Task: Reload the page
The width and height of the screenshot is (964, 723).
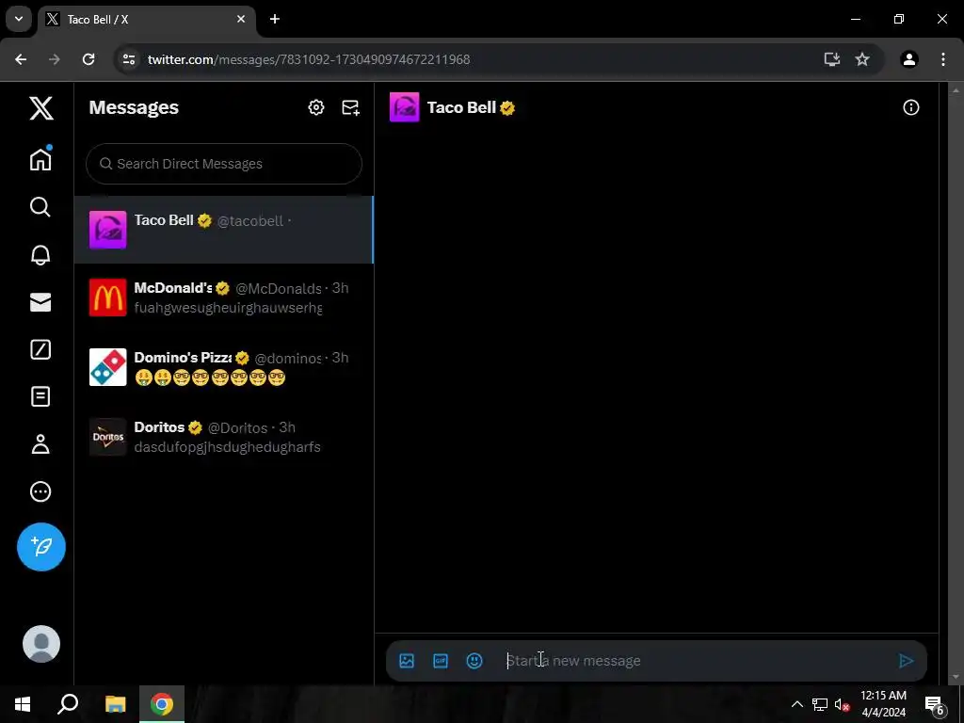Action: pyautogui.click(x=88, y=59)
